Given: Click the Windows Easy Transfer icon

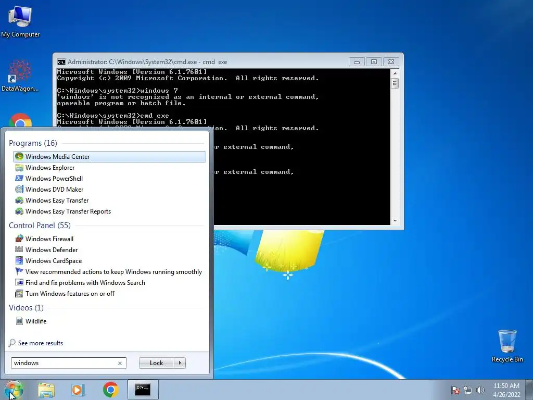Looking at the screenshot, I should coord(19,201).
